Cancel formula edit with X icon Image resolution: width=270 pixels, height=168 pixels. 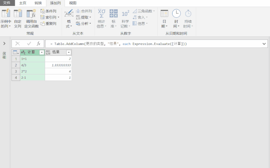pyautogui.click(x=18, y=44)
